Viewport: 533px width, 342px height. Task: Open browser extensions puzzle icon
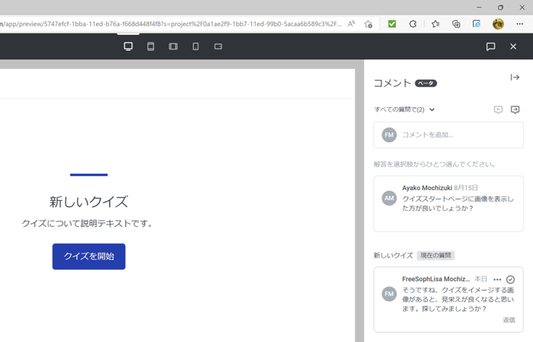tap(413, 24)
